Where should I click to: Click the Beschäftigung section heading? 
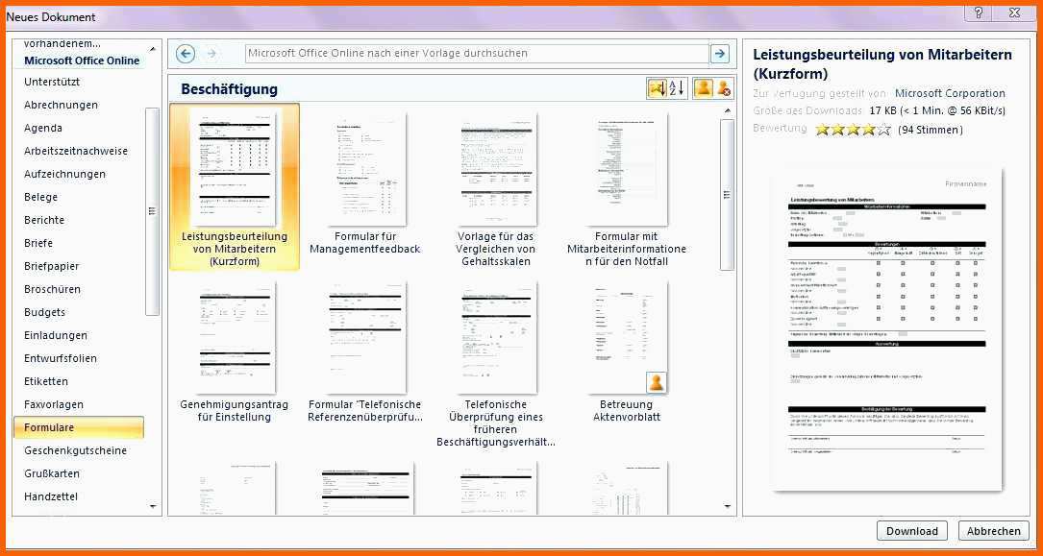click(230, 89)
